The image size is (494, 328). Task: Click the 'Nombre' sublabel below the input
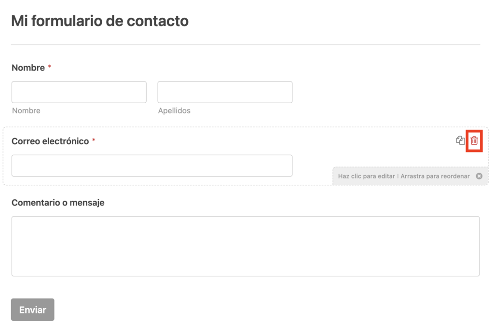point(26,110)
